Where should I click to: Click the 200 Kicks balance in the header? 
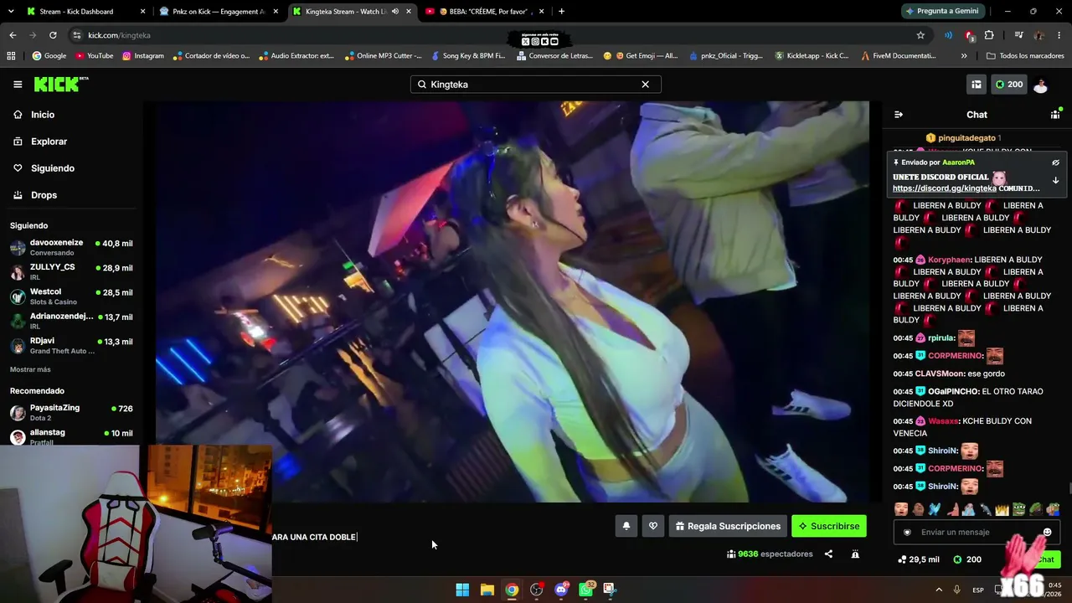pos(1008,85)
